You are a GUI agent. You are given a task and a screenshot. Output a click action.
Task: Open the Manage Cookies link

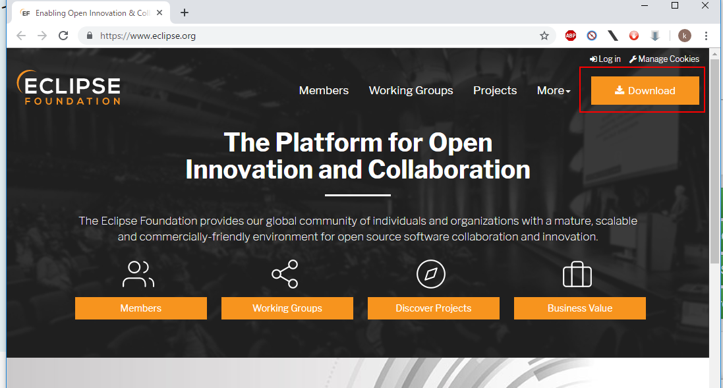[664, 59]
